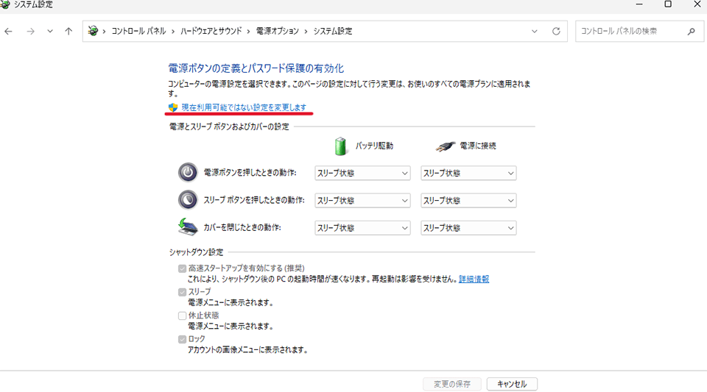
Task: Click the laptop lid close icon
Action: [x=188, y=227]
